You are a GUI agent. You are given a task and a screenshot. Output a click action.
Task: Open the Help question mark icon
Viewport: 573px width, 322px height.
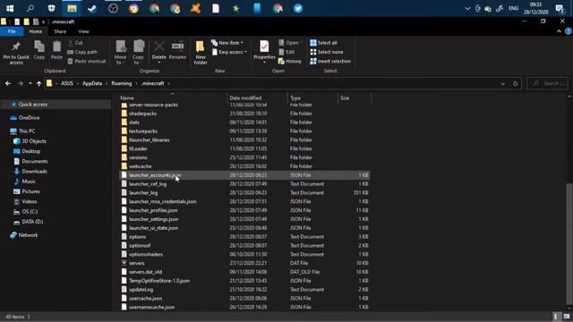(569, 31)
